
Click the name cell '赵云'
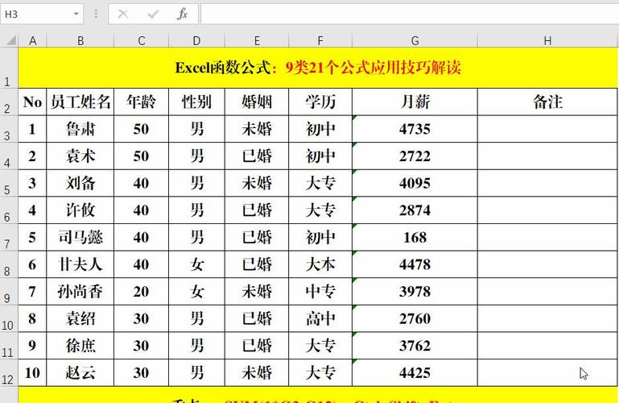point(80,373)
